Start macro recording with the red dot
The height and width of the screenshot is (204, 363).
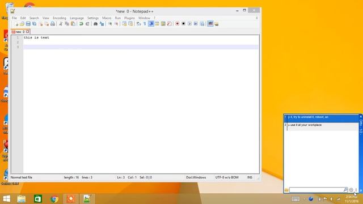tap(178, 24)
